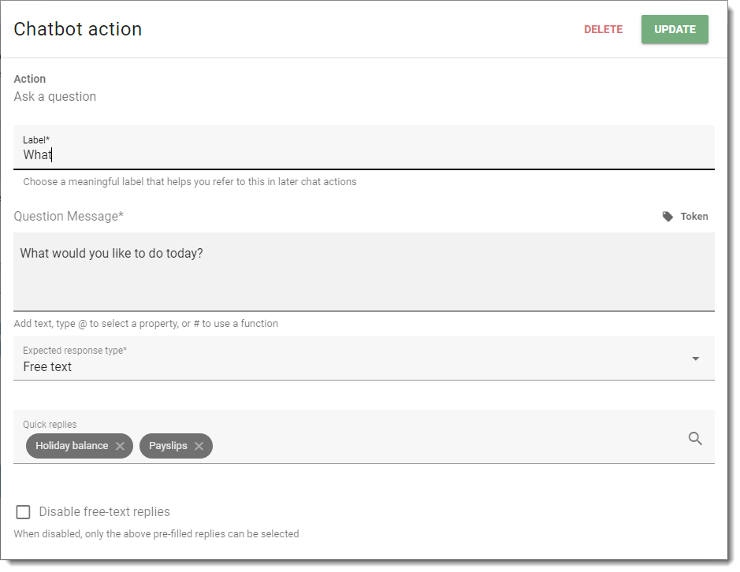Click the Ask a question action text
This screenshot has width=740, height=572.
tap(54, 97)
